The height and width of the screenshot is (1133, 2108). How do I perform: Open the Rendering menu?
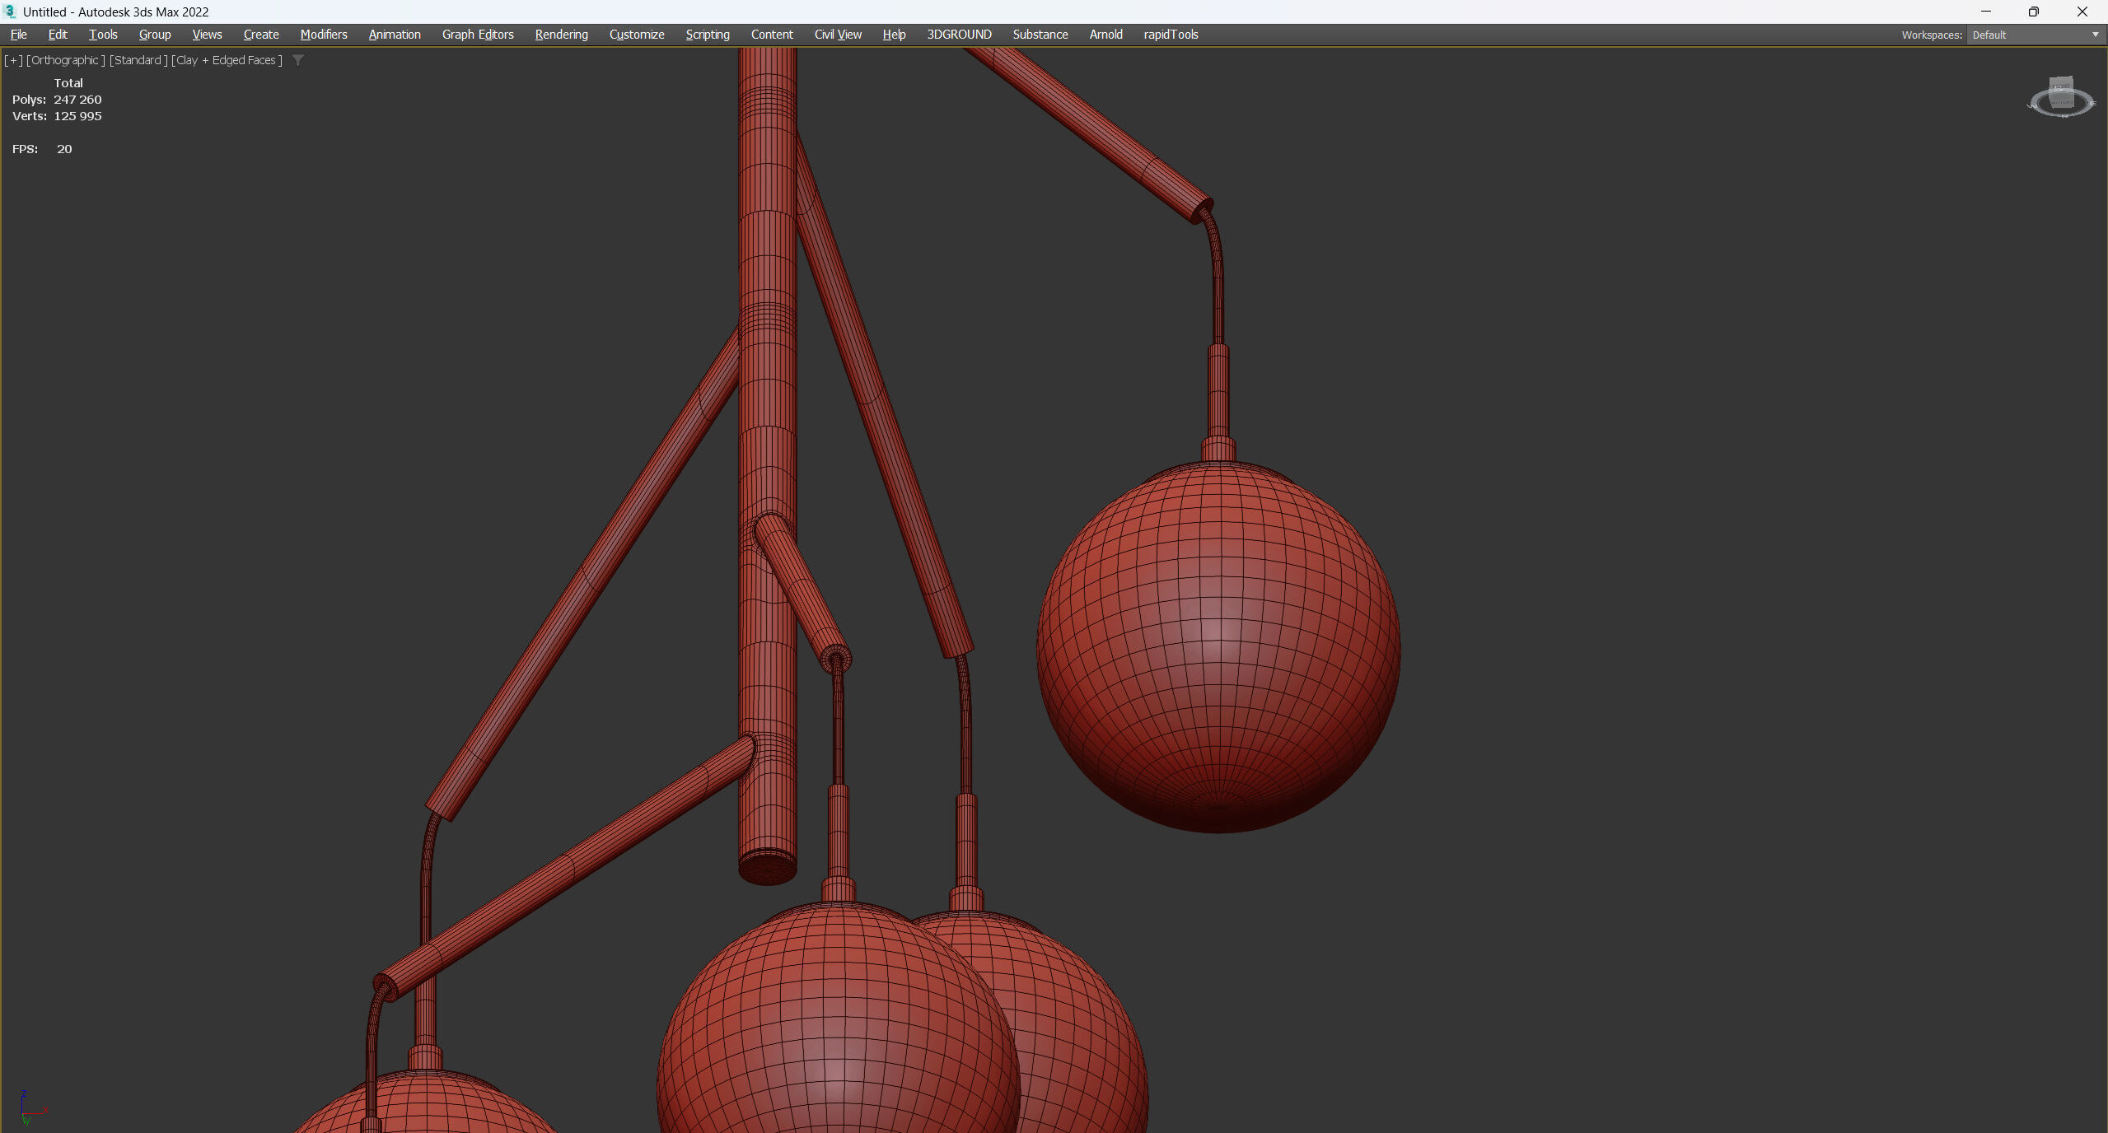click(x=561, y=35)
